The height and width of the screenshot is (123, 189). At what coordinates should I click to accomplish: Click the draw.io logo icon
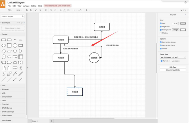pos(3,4)
